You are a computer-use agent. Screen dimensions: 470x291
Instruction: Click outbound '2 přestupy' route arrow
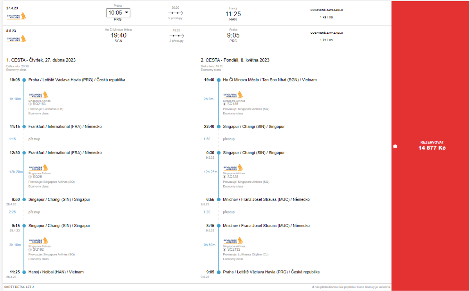[176, 13]
